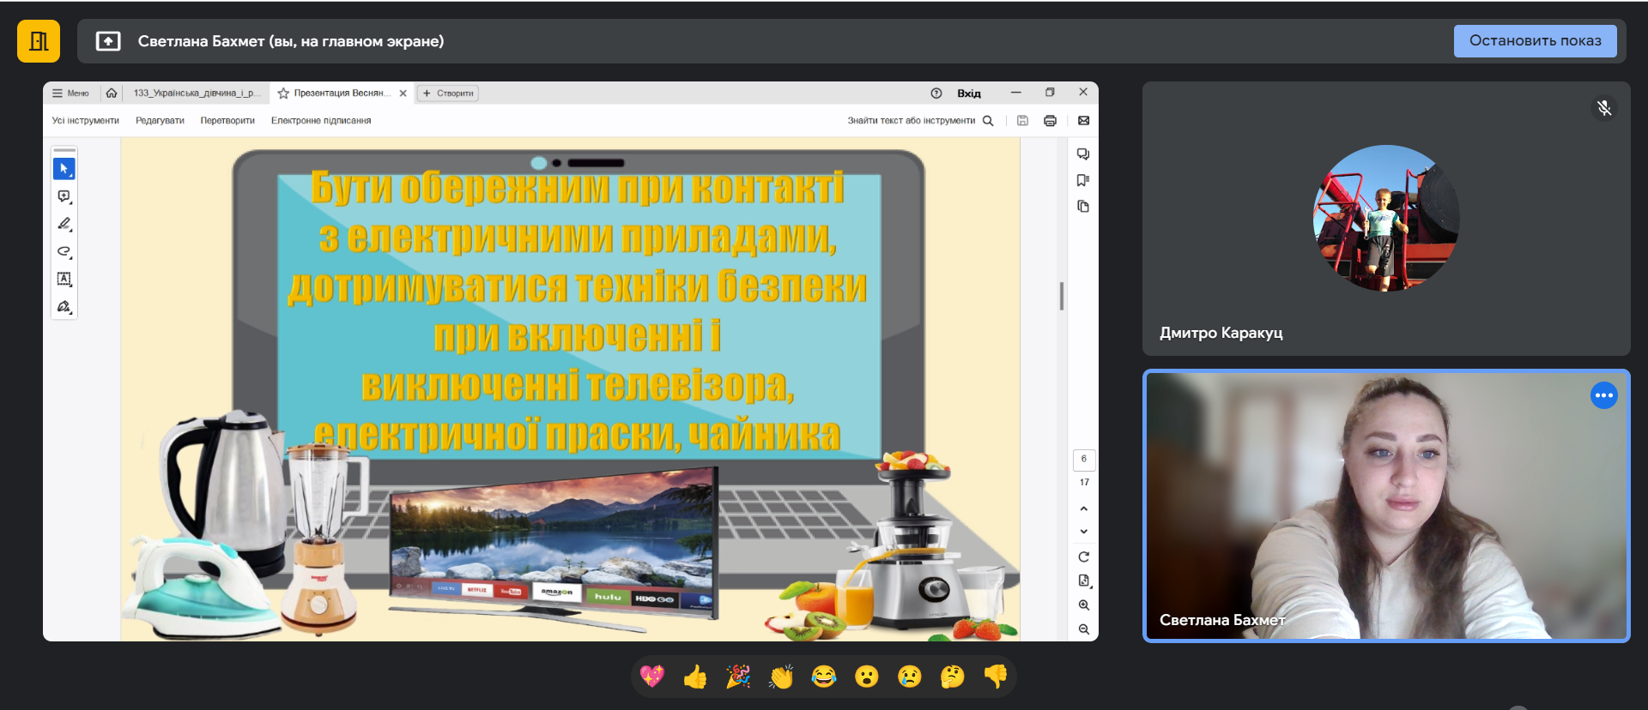Click the vertical scrollbar of the document

click(x=1062, y=296)
